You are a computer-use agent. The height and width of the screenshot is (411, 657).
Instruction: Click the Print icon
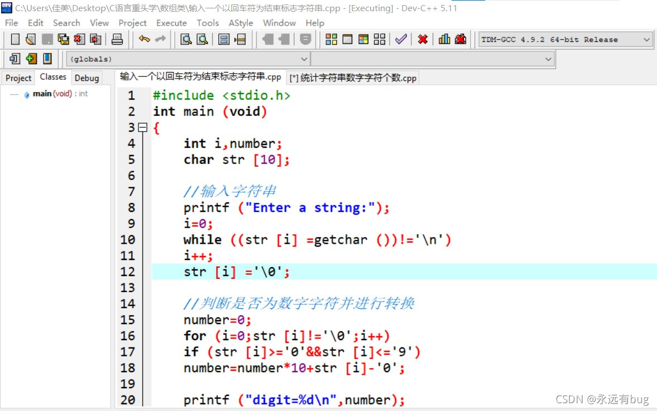point(117,40)
